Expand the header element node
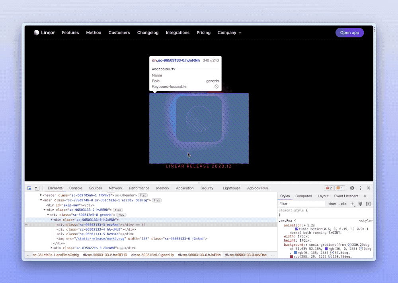 pos(41,195)
